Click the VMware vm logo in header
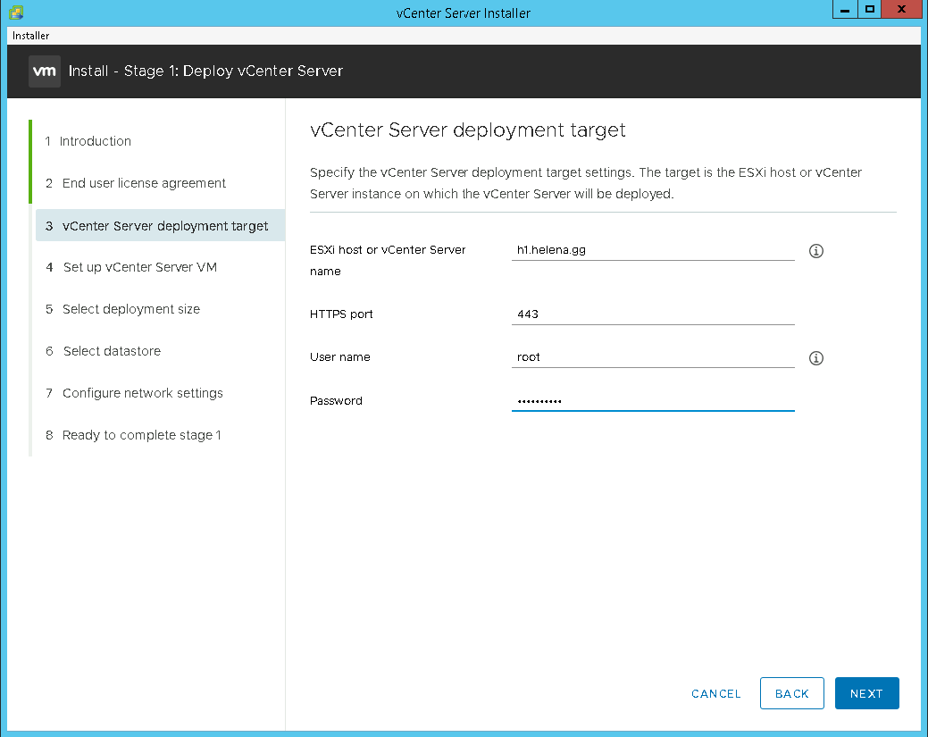 coord(45,71)
